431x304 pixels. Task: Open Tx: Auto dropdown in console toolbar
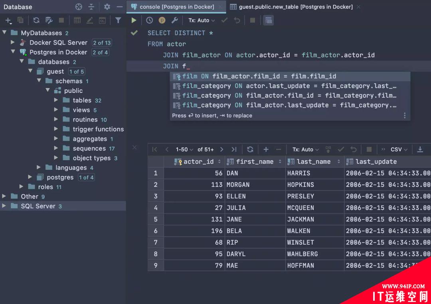tap(202, 20)
